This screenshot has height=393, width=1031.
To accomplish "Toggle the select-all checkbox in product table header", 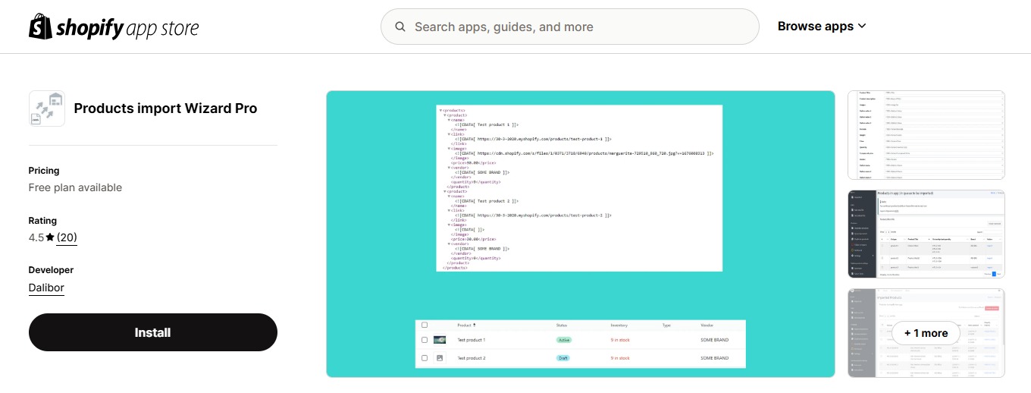I will 425,325.
